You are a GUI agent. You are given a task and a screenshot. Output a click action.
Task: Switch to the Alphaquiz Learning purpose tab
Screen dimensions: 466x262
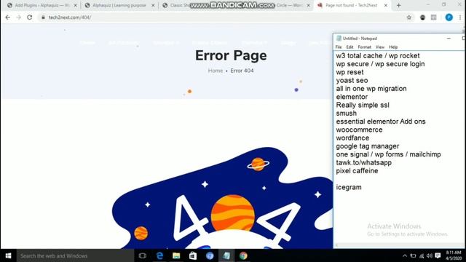coord(119,5)
